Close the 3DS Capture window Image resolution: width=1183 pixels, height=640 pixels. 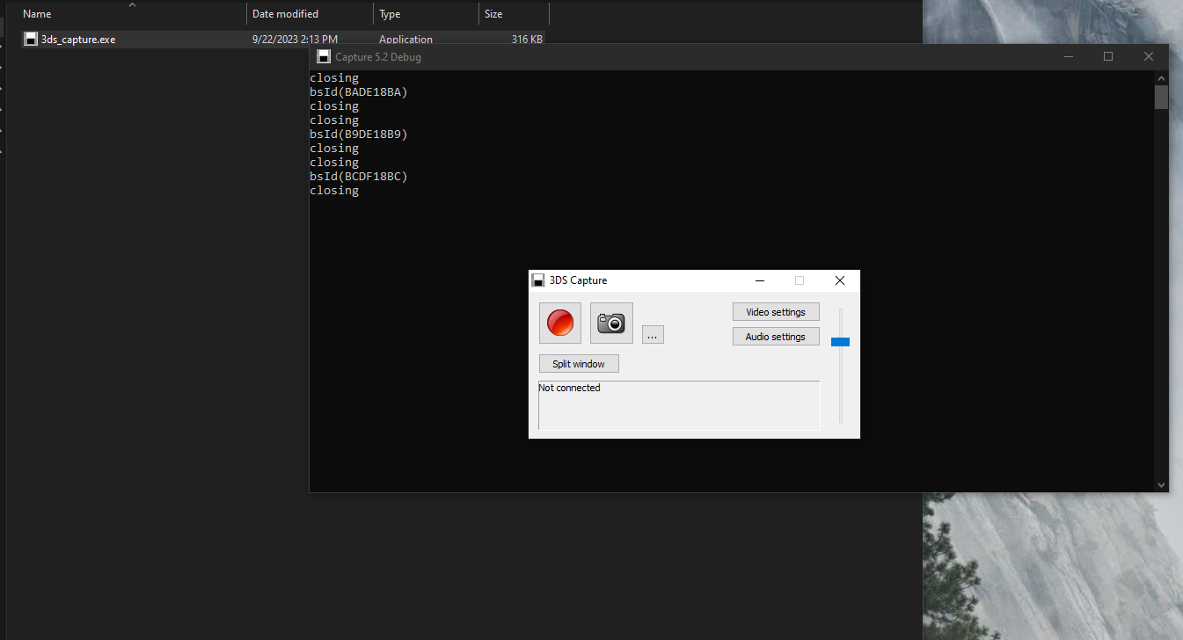839,280
